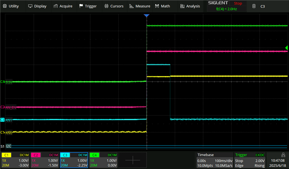Open the Trigger settings panel at bottom

click(x=250, y=160)
